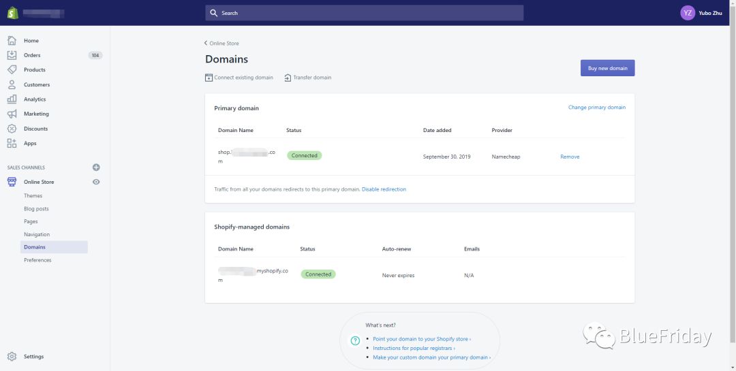Viewport: 736px width, 371px height.
Task: Click the search magnifier icon
Action: (x=214, y=13)
